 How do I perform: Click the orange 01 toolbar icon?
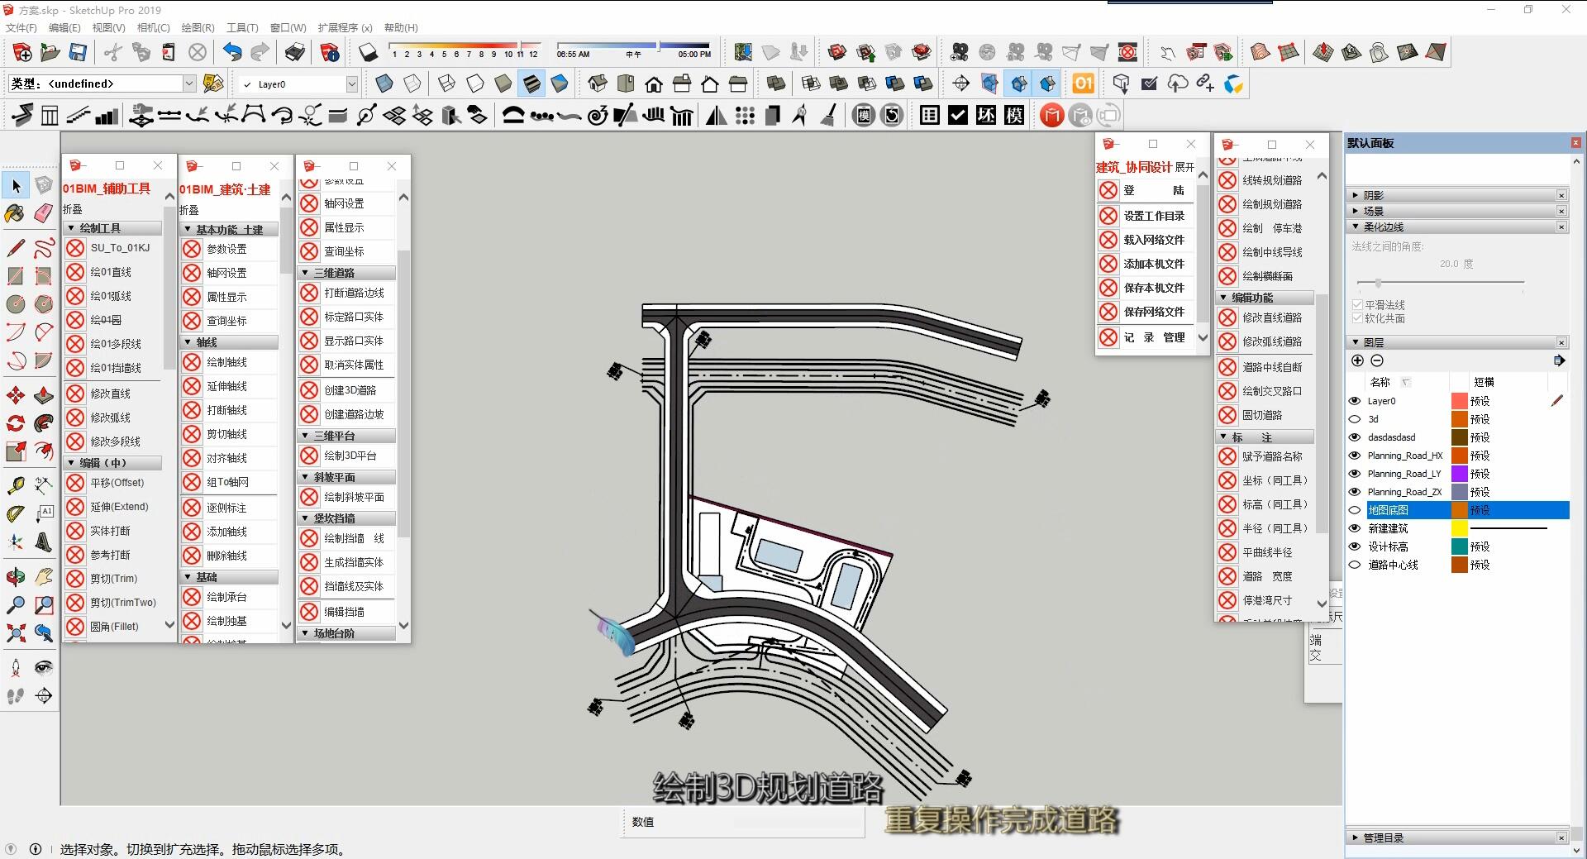pyautogui.click(x=1083, y=84)
